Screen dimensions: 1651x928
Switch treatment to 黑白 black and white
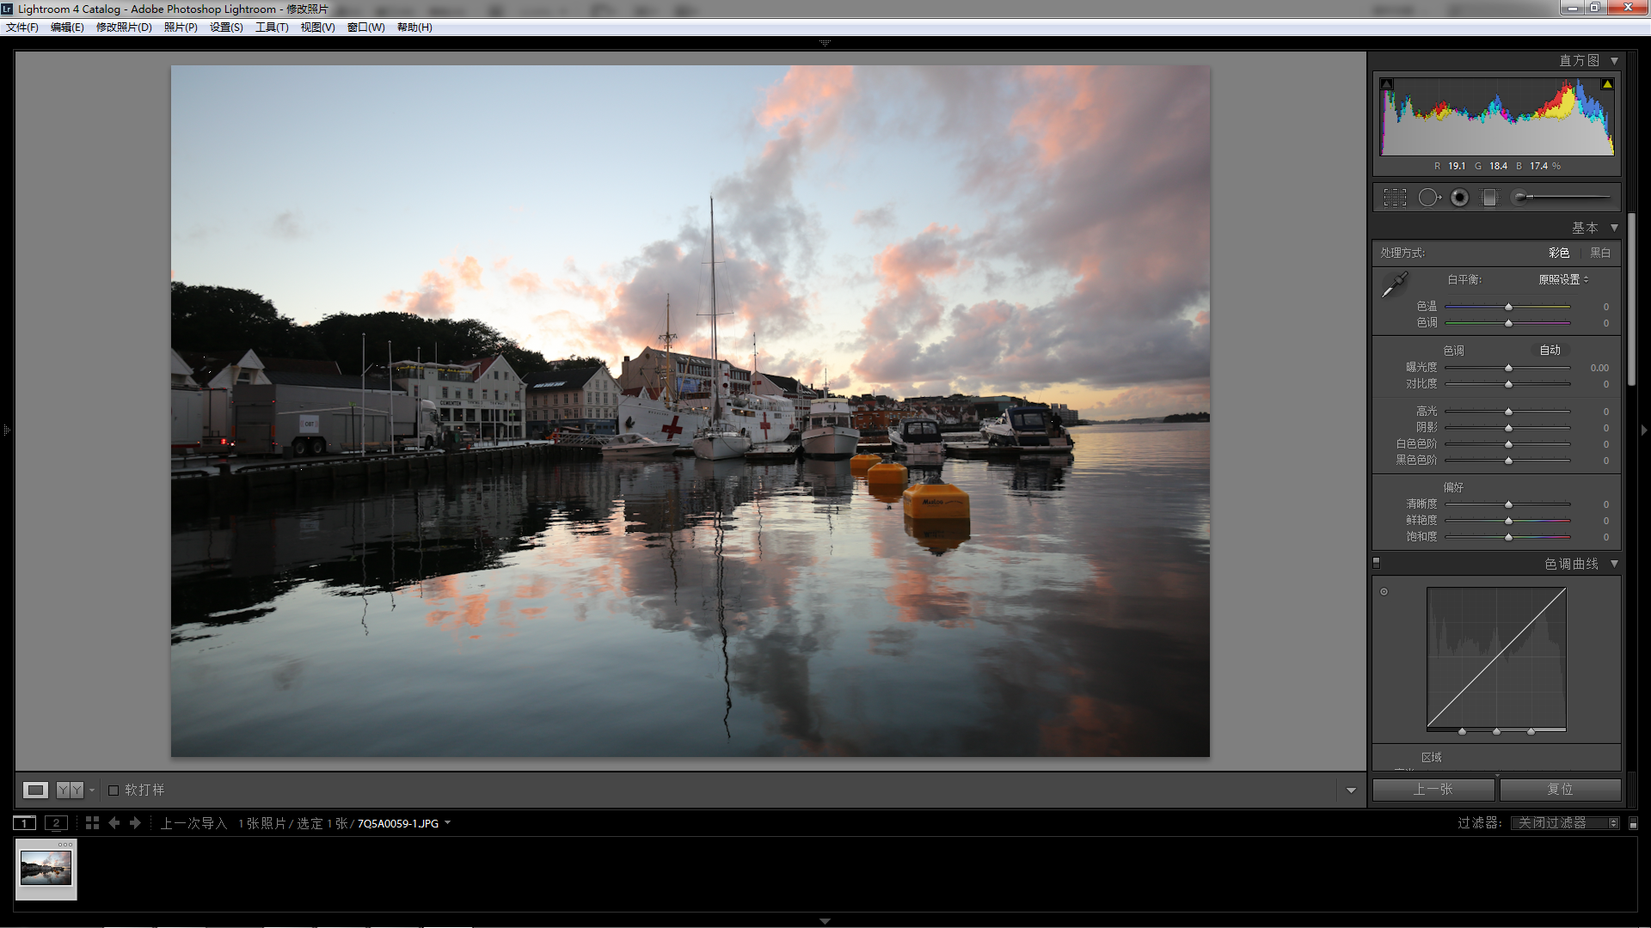click(x=1599, y=253)
